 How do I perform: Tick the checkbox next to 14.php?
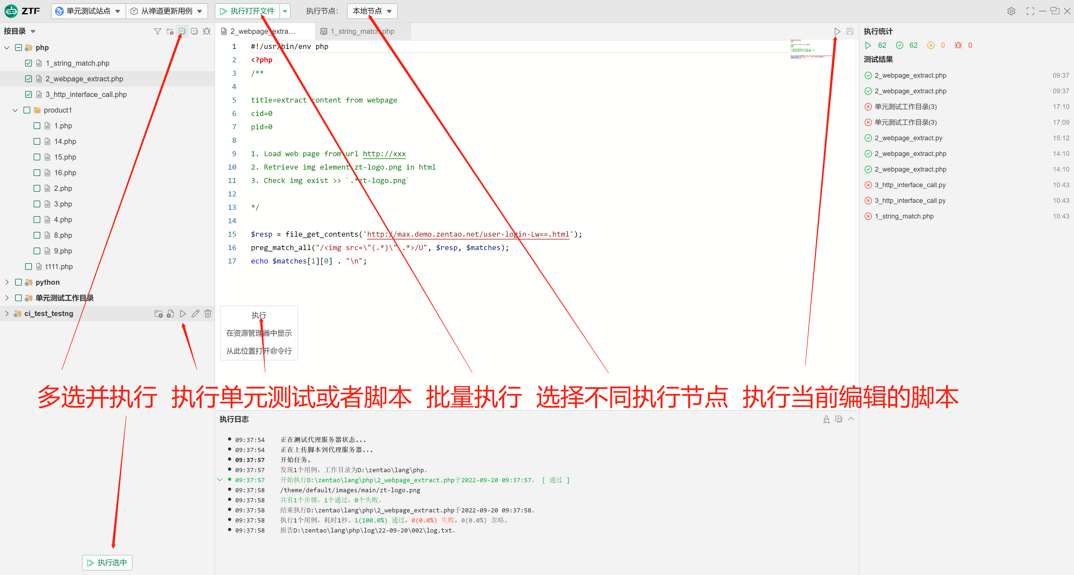point(37,142)
